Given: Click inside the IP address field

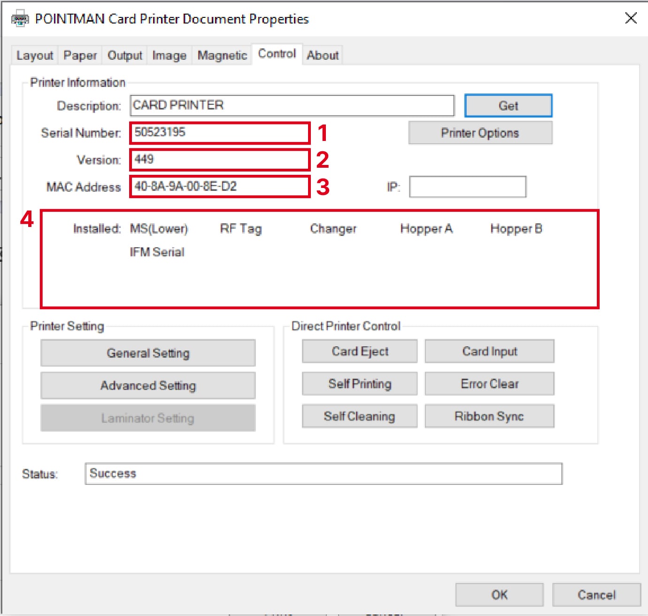Looking at the screenshot, I should [467, 187].
